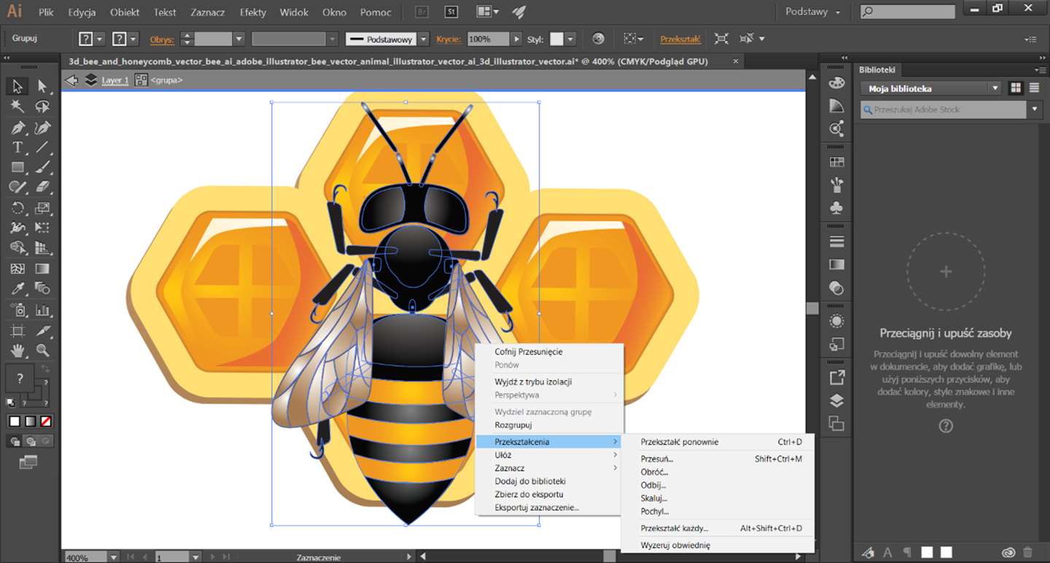The height and width of the screenshot is (563, 1050).
Task: Open the Layers panel icon
Action: point(836,401)
